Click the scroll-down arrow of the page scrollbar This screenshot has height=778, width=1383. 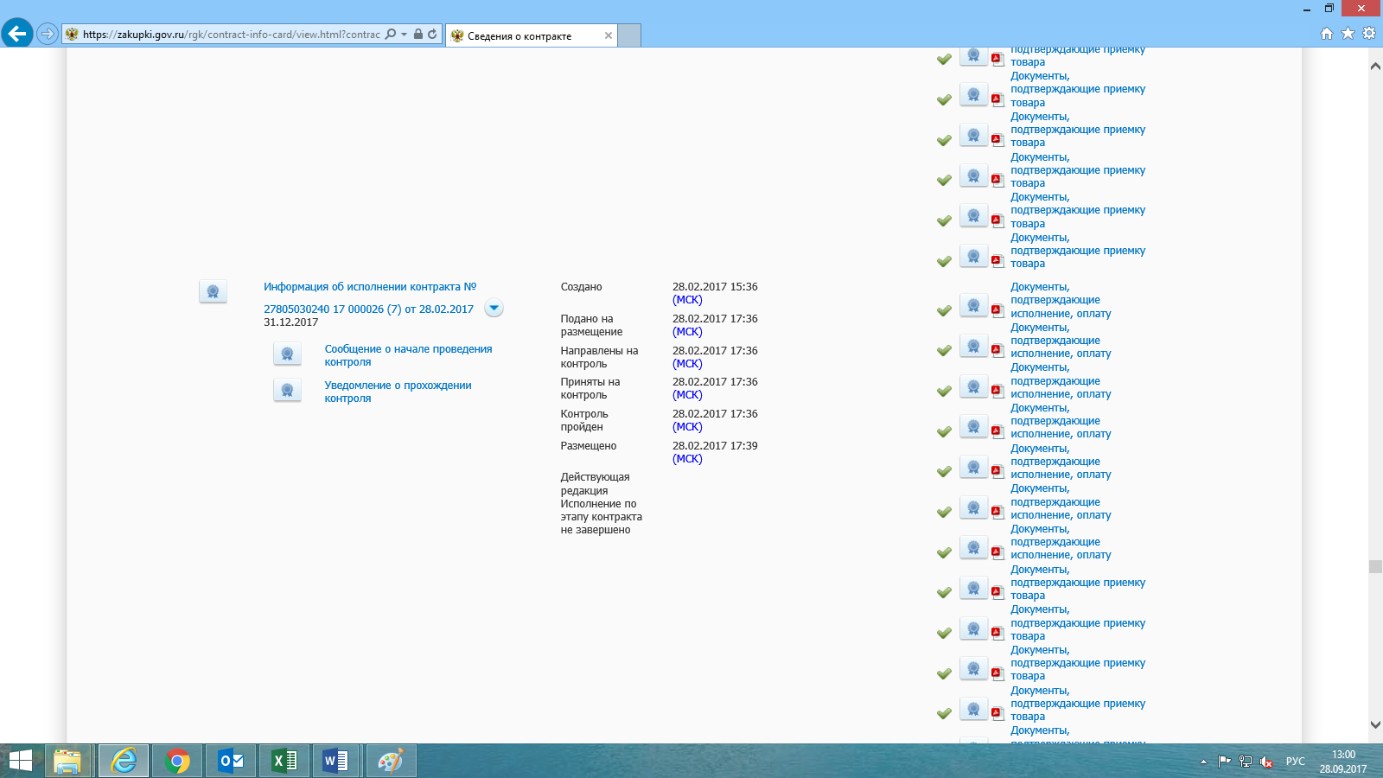1375,724
